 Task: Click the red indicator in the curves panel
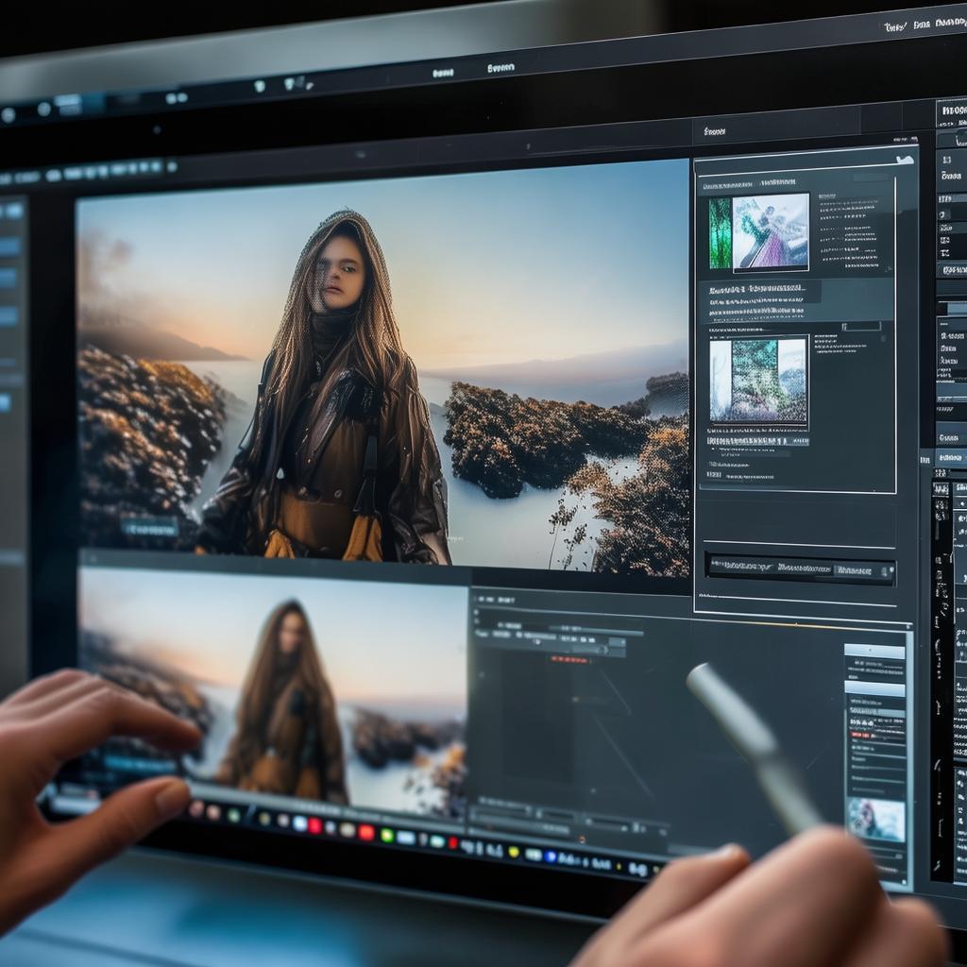pos(568,659)
